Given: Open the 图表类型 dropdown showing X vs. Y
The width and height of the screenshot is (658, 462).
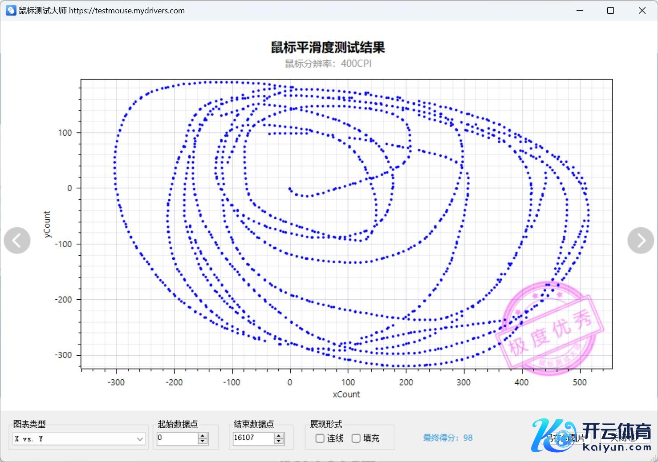Looking at the screenshot, I should [79, 439].
